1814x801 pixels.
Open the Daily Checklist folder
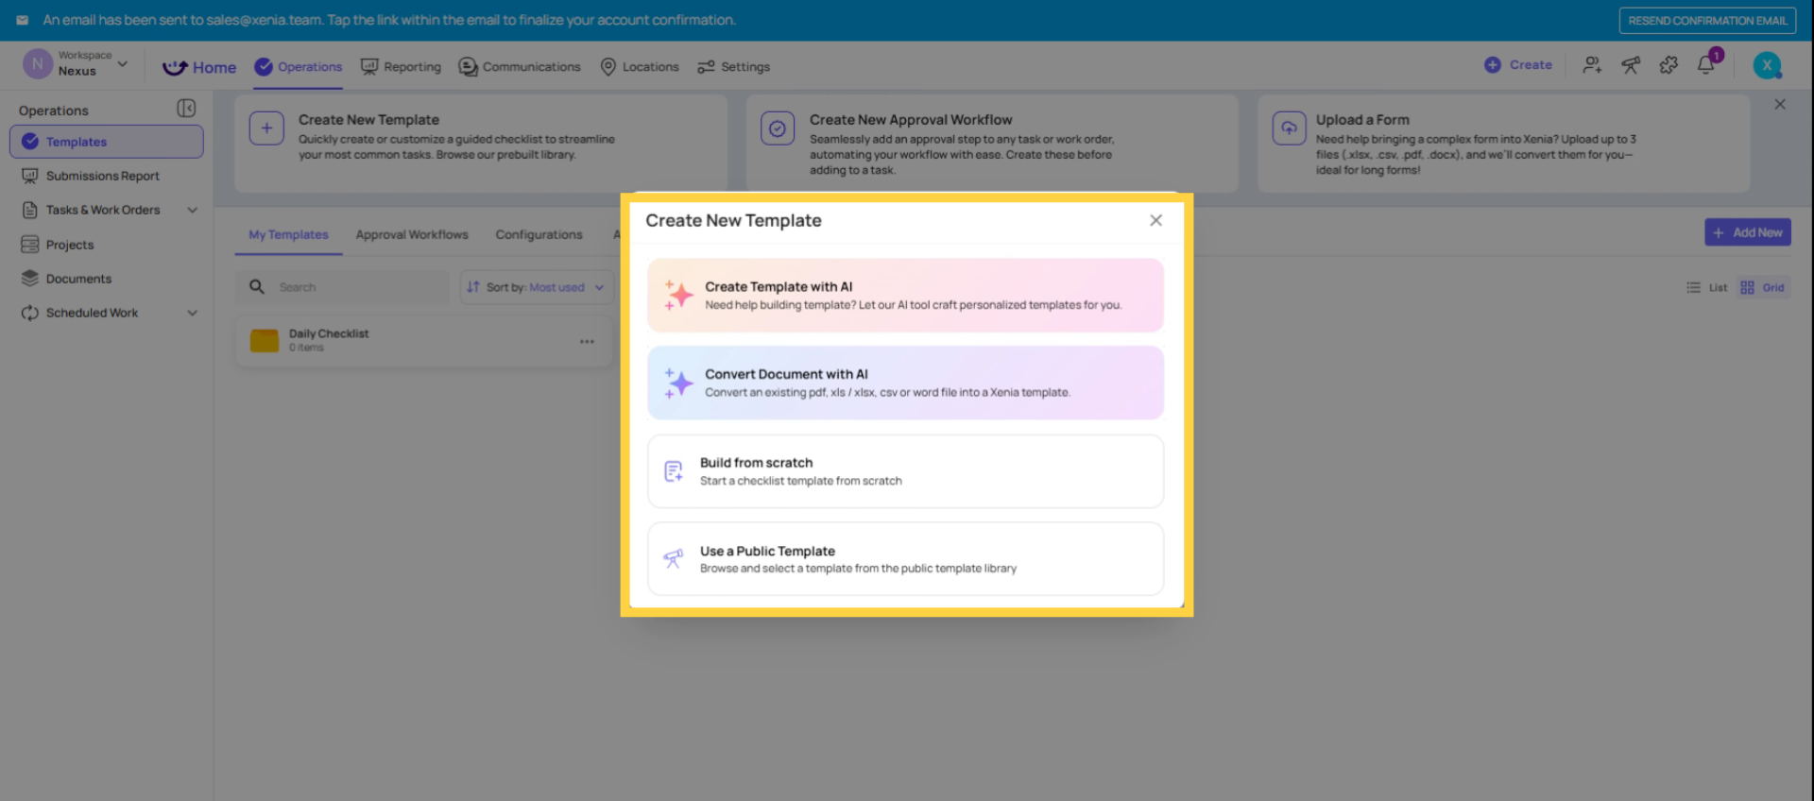[423, 341]
